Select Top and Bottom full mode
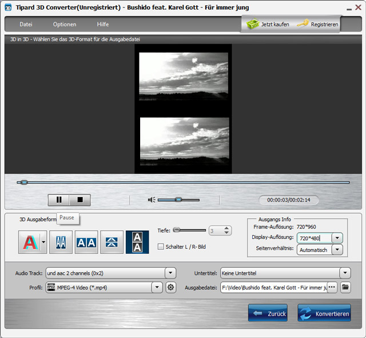 coord(137,242)
